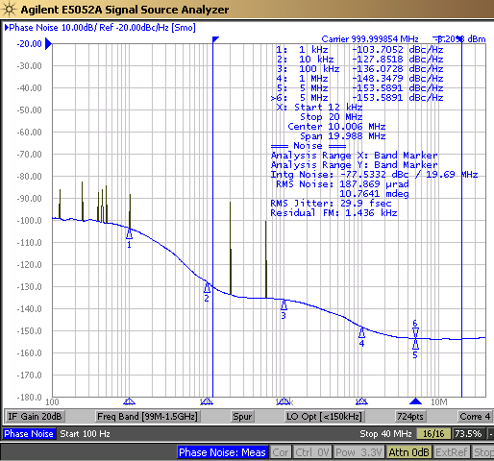The height and width of the screenshot is (461, 494).
Task: Click the RMS Noise 187.869 µrad value
Action: 374,184
